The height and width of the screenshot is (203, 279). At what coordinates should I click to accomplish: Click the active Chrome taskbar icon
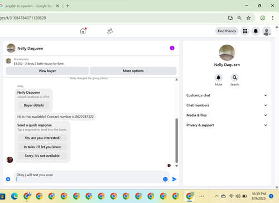190,196
